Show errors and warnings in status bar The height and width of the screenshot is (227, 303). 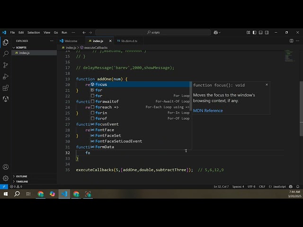(16, 186)
